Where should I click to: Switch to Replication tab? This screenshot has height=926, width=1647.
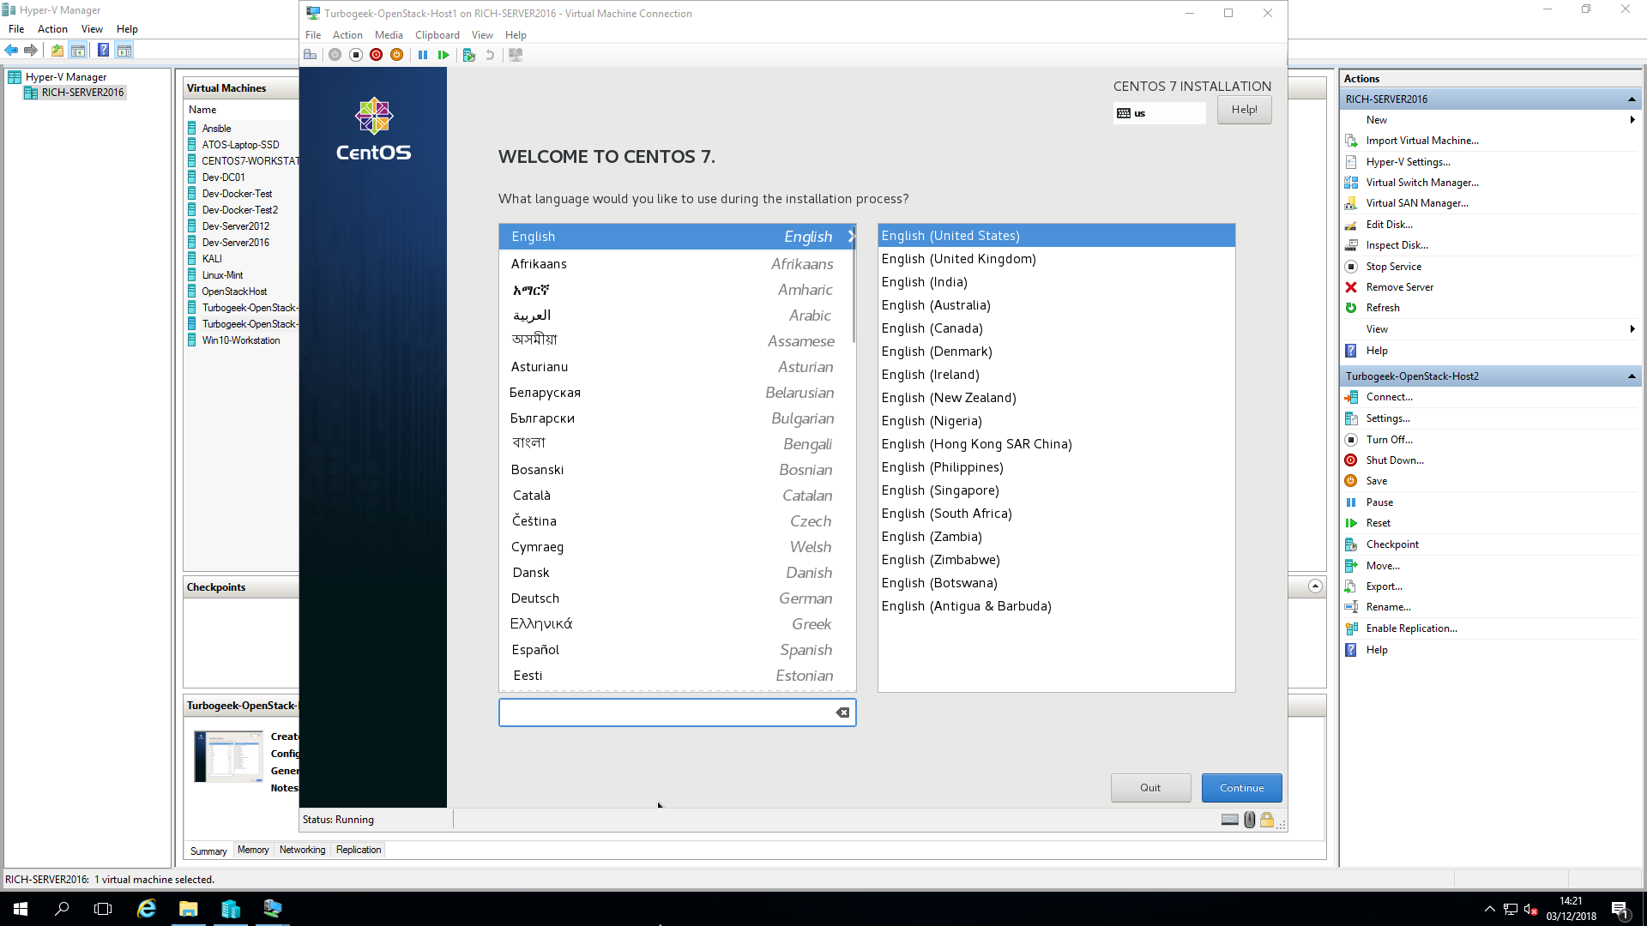tap(359, 850)
